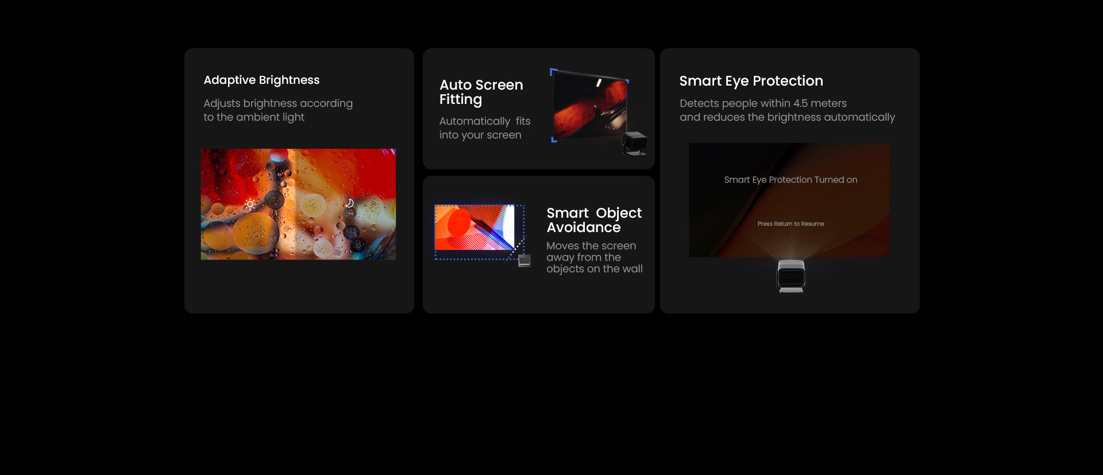Click the silver projector below the eye protection screen
1103x475 pixels.
pyautogui.click(x=791, y=276)
